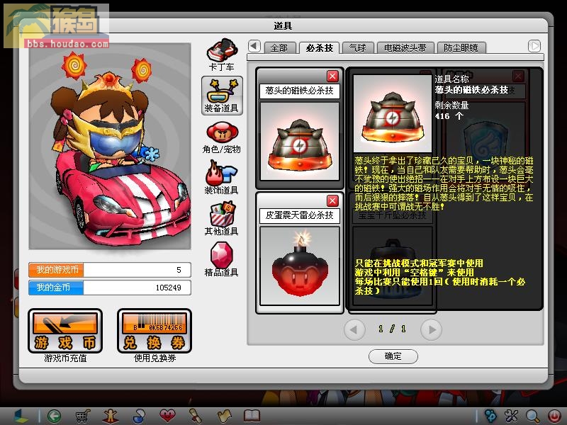This screenshot has height=425, width=567.
Task: Click the 确定 confirm button
Action: [x=393, y=356]
